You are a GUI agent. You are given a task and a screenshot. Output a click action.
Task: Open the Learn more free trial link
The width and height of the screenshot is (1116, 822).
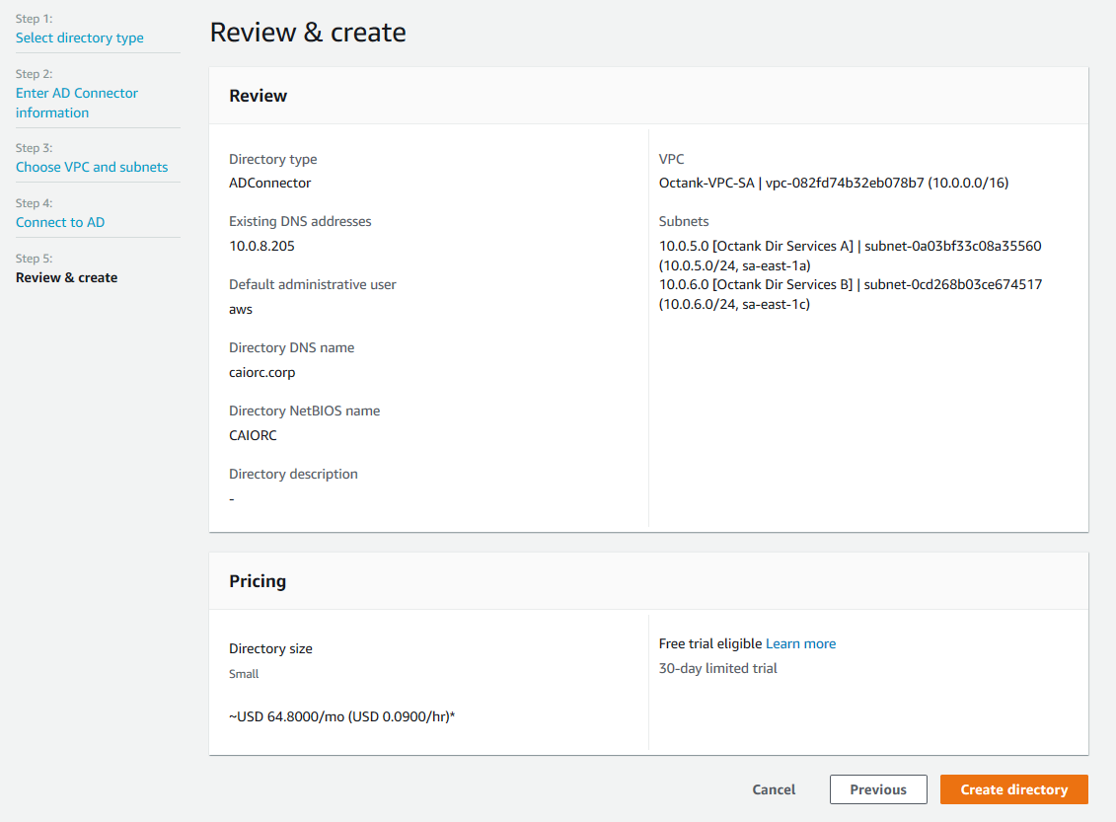coord(800,643)
